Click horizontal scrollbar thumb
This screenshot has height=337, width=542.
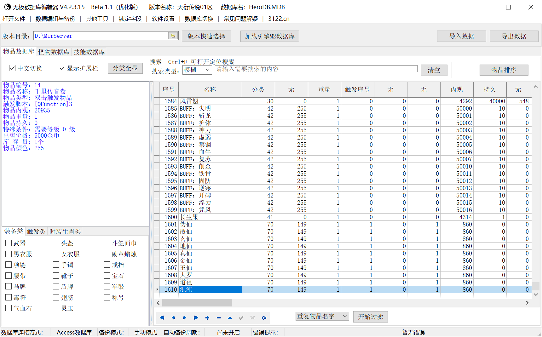click(197, 303)
